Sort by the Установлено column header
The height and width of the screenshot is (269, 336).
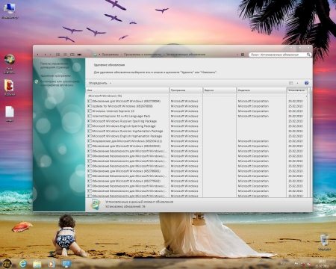(297, 90)
